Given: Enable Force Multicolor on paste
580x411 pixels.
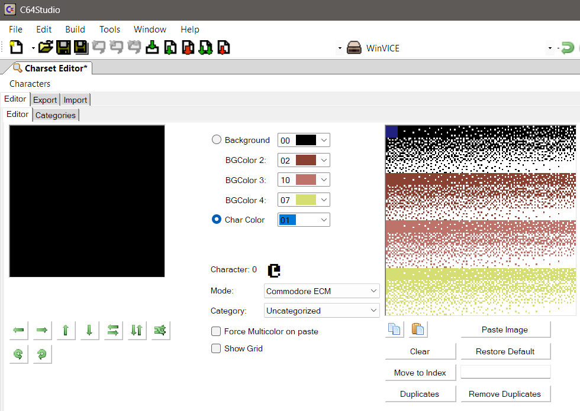Looking at the screenshot, I should 217,331.
